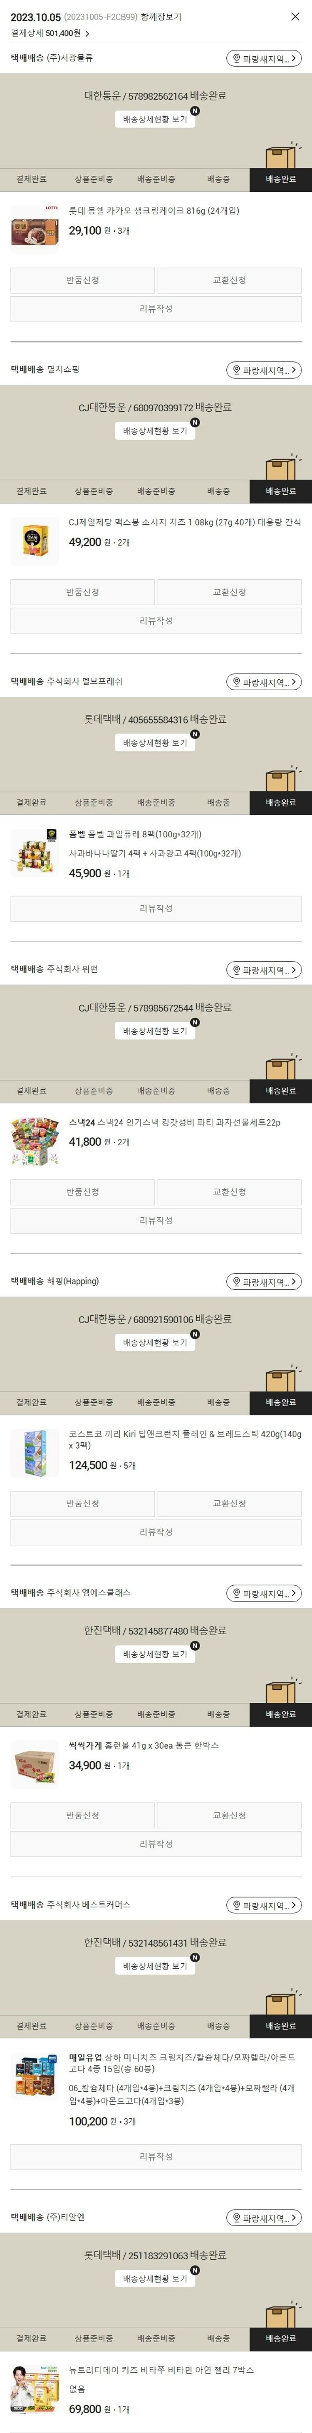Image resolution: width=312 pixels, height=2433 pixels.
Task: Request exchange for Maxbon sausage order
Action: click(x=229, y=592)
